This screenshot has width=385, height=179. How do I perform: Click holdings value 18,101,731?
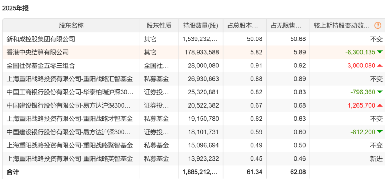coord(204,132)
